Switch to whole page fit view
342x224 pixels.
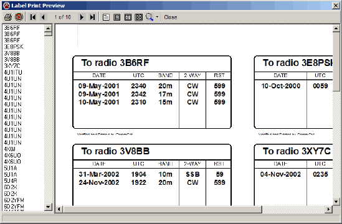coord(117,17)
